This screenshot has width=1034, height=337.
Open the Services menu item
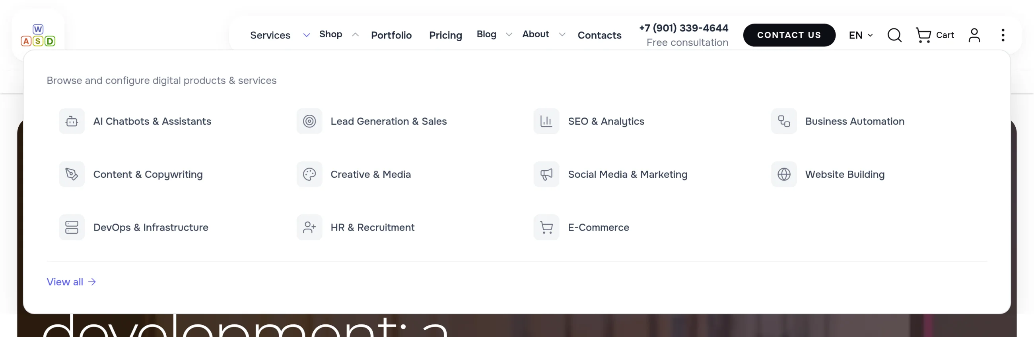pos(270,35)
